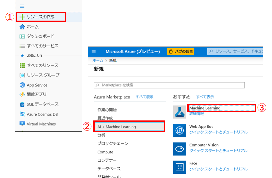Click the Marketplace を検索 field
The height and width of the screenshot is (178, 272).
169,85
